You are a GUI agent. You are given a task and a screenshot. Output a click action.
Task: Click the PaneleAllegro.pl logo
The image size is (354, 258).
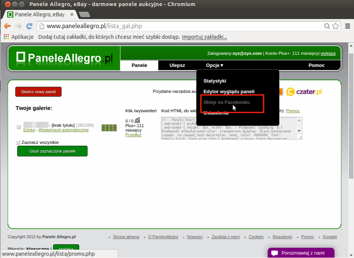tap(65, 58)
